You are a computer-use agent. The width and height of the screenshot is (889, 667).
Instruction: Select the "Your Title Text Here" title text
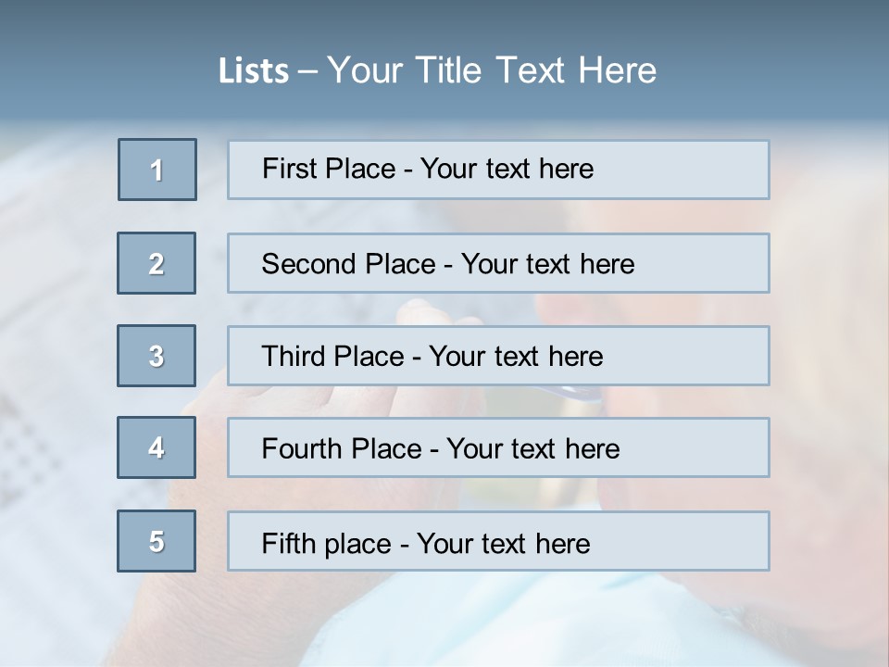tap(492, 70)
